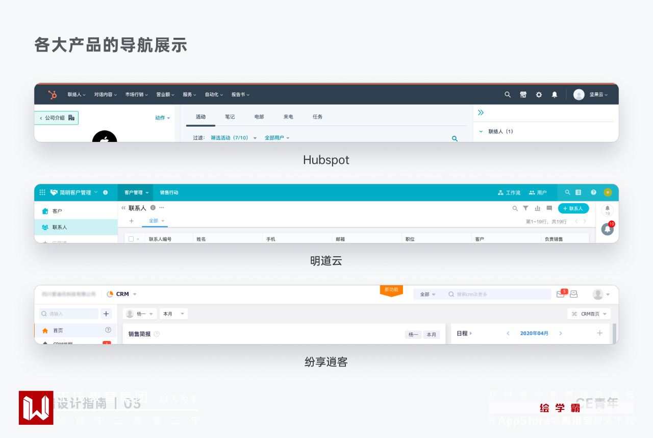Click the 请输入 sidebar search field

pyautogui.click(x=69, y=314)
